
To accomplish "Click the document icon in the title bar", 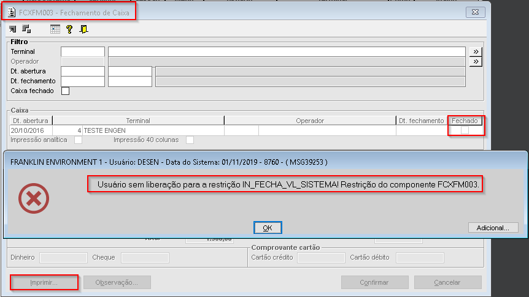I will point(12,12).
